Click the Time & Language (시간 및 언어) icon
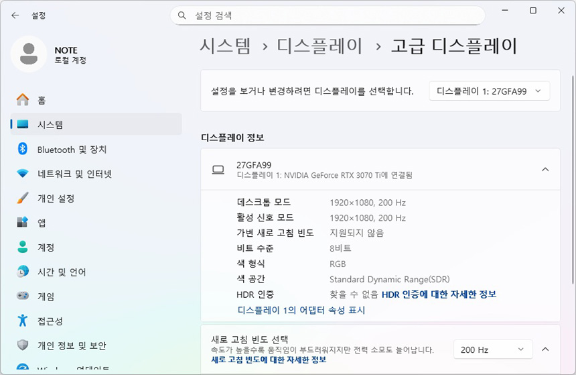The height and width of the screenshot is (375, 576). (x=23, y=272)
